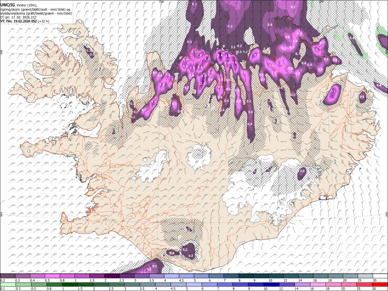Click the 2.5 precipitation value on the map
This screenshot has height=291, width=388.
(x=204, y=76)
